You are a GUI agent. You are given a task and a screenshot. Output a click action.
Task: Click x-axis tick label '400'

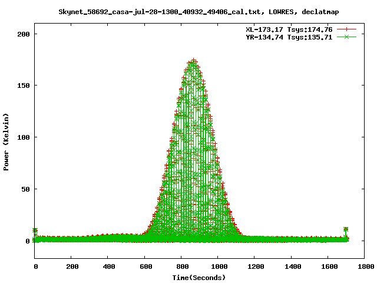coord(109,266)
